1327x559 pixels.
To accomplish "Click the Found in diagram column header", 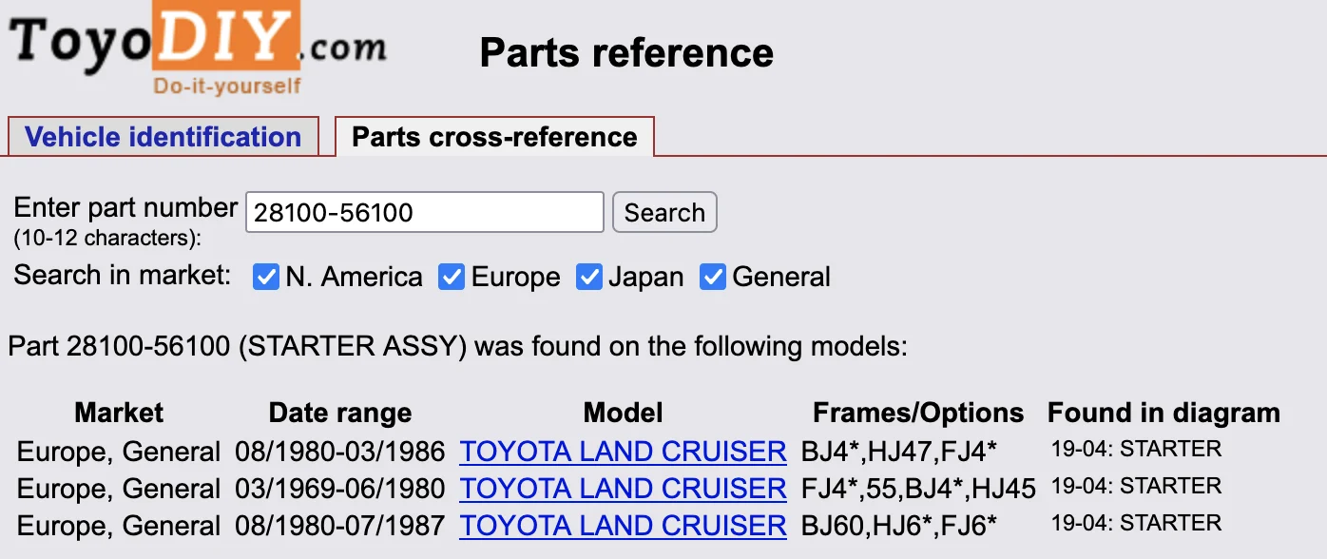I will click(x=1164, y=413).
